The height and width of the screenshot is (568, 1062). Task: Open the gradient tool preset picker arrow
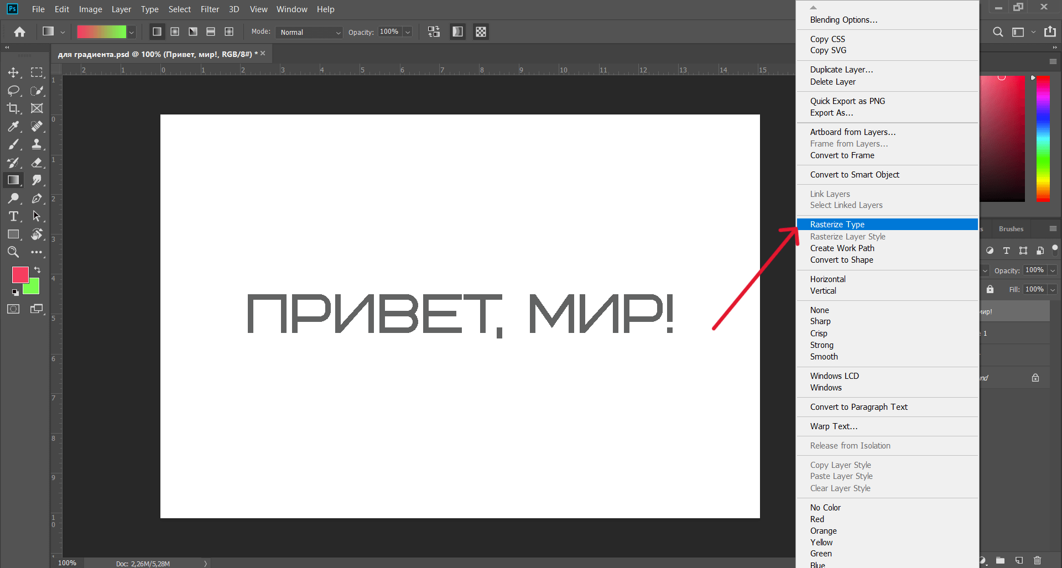(63, 32)
